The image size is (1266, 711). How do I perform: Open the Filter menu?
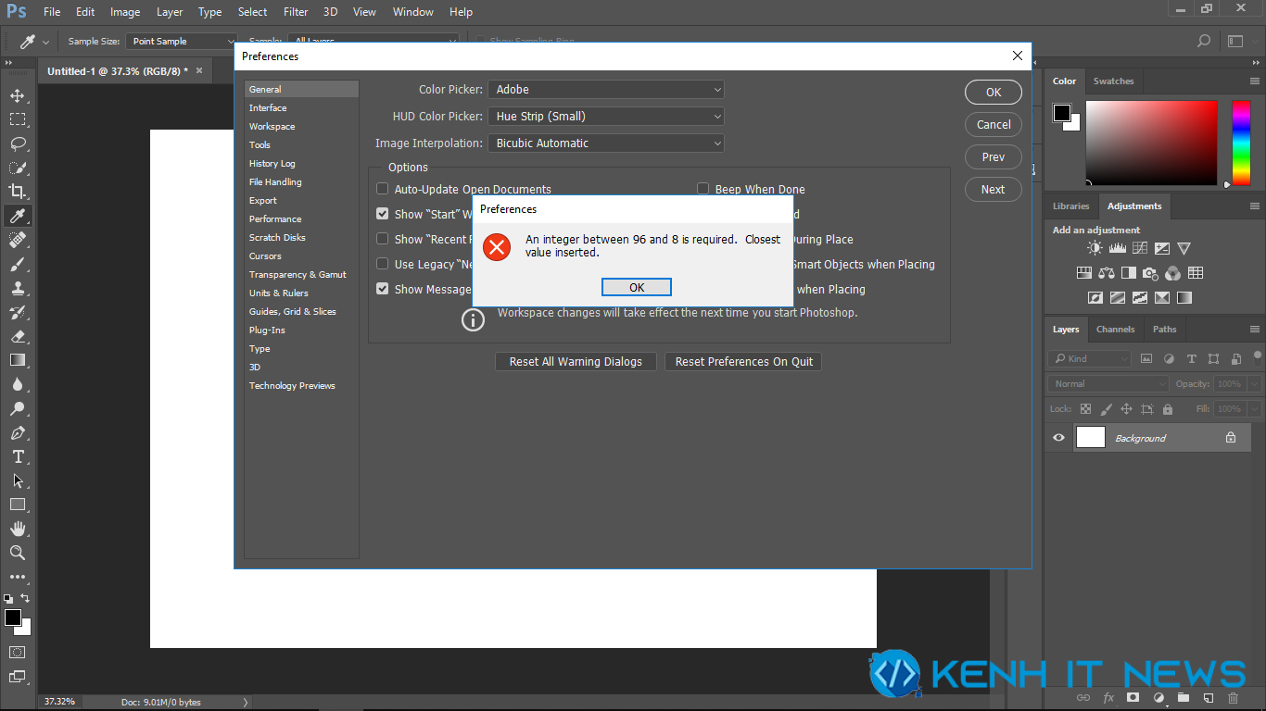tap(296, 12)
